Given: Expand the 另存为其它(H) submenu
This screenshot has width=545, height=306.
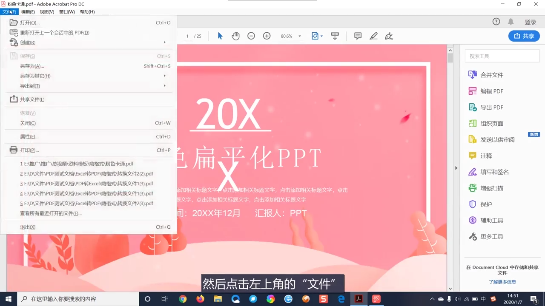Looking at the screenshot, I should (x=89, y=76).
